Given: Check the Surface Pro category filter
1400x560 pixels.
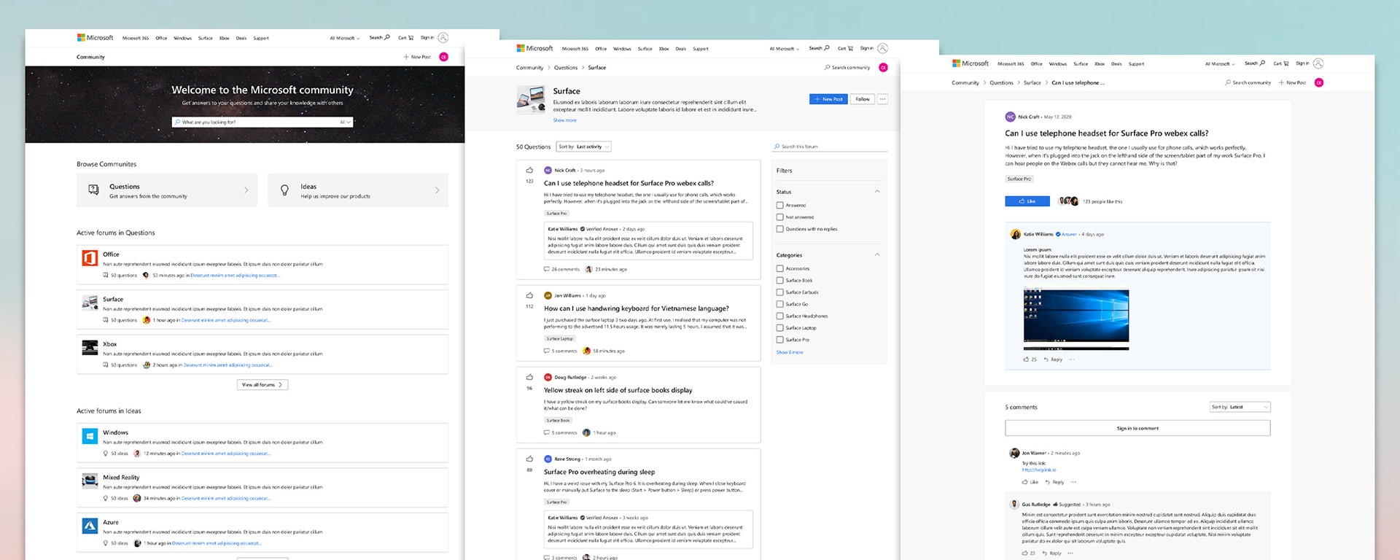Looking at the screenshot, I should click(780, 340).
